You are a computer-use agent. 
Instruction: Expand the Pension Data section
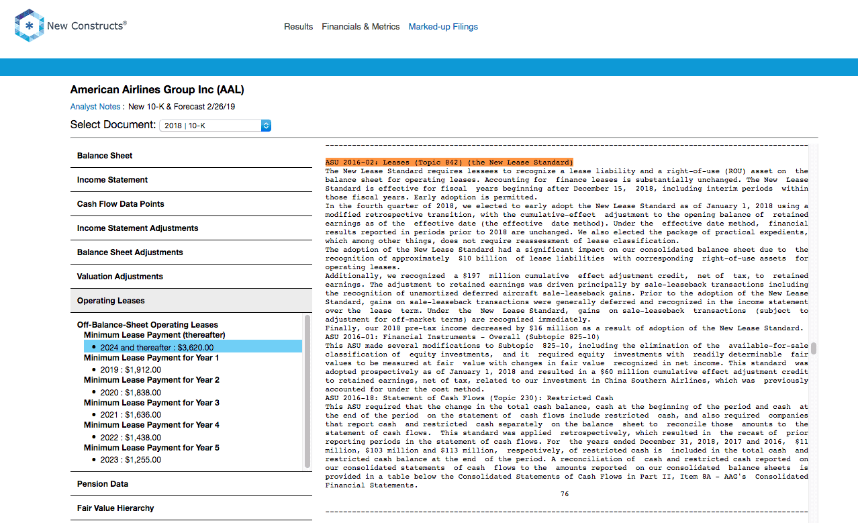pyautogui.click(x=191, y=484)
